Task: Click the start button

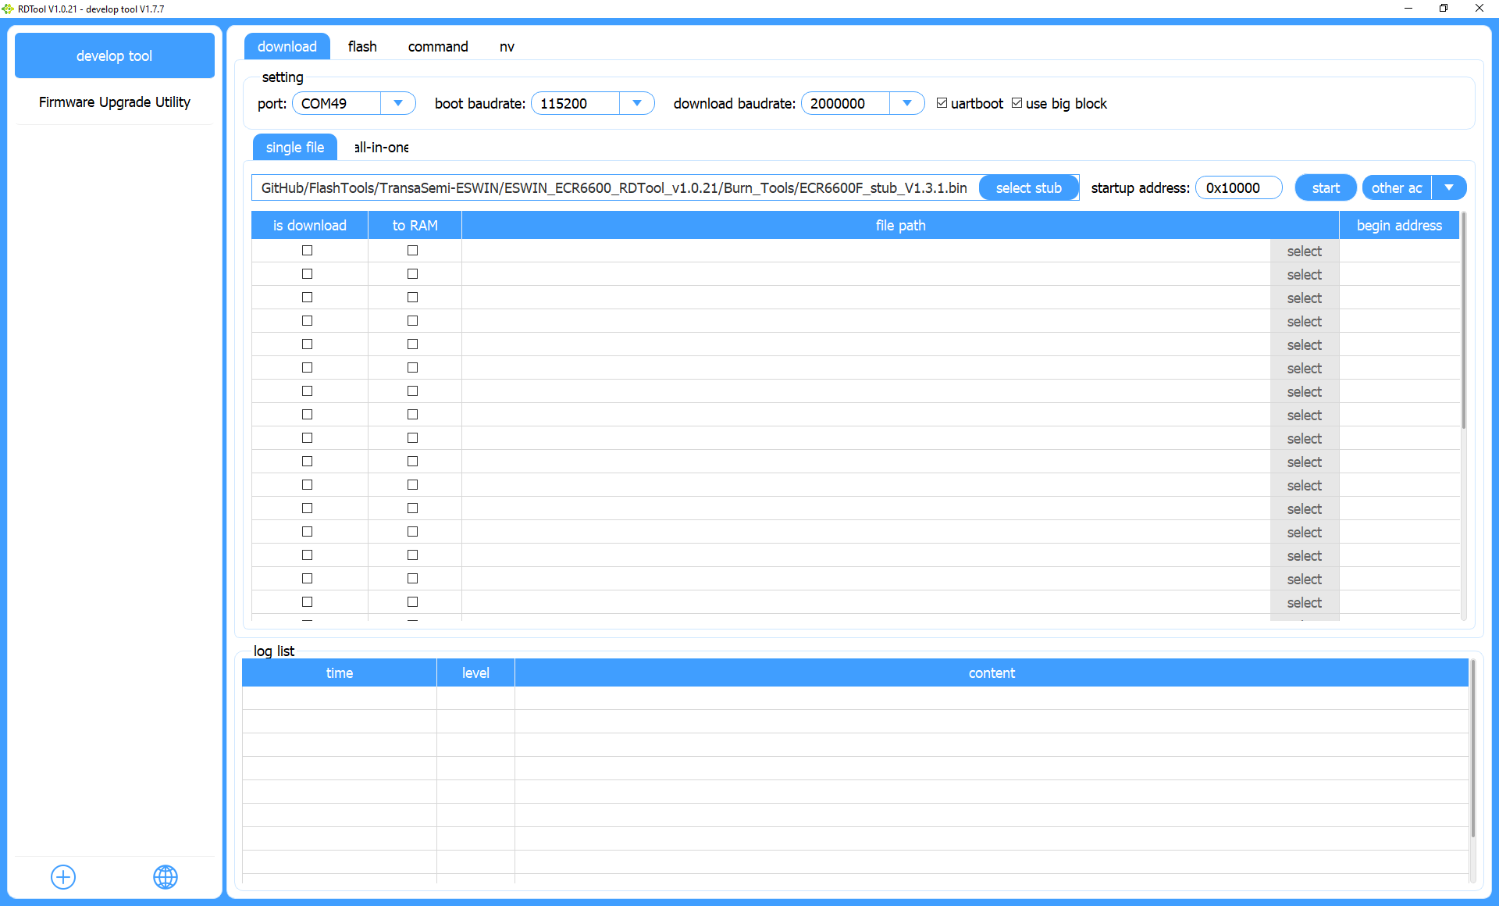Action: (x=1325, y=187)
